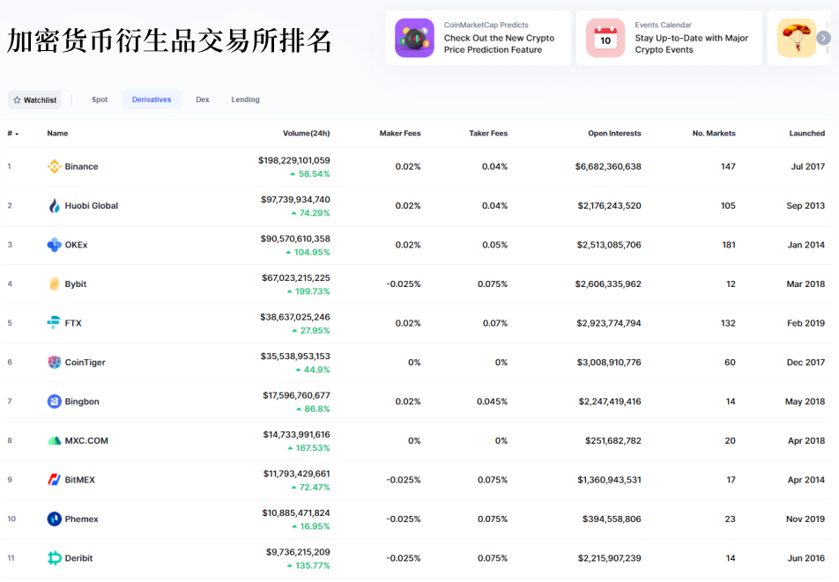Image resolution: width=839 pixels, height=582 pixels.
Task: Click the events calendar icon
Action: (x=605, y=38)
